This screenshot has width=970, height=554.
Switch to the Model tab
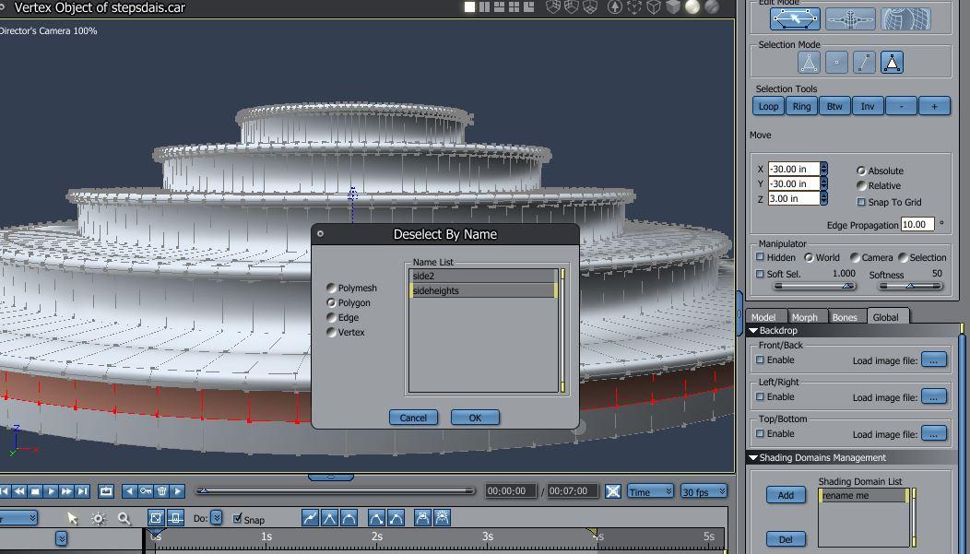pyautogui.click(x=765, y=316)
